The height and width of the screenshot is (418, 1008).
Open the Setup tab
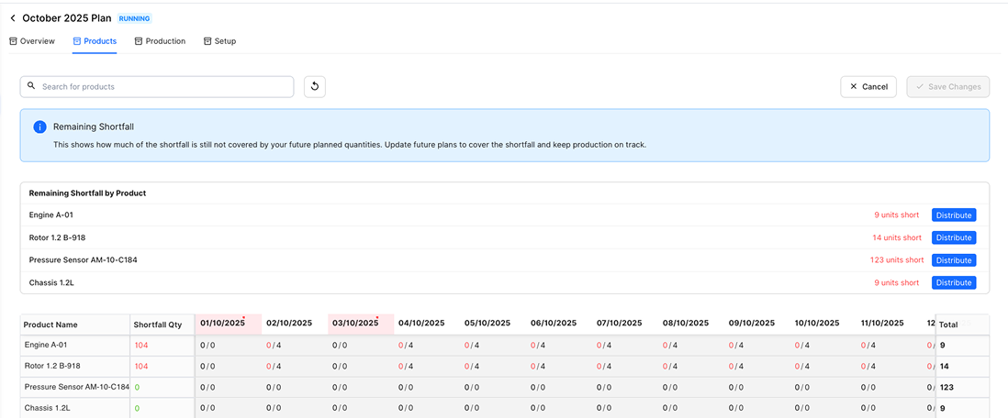(219, 41)
